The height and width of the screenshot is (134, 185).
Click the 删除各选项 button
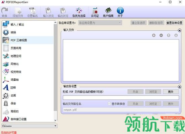[x=156, y=23]
